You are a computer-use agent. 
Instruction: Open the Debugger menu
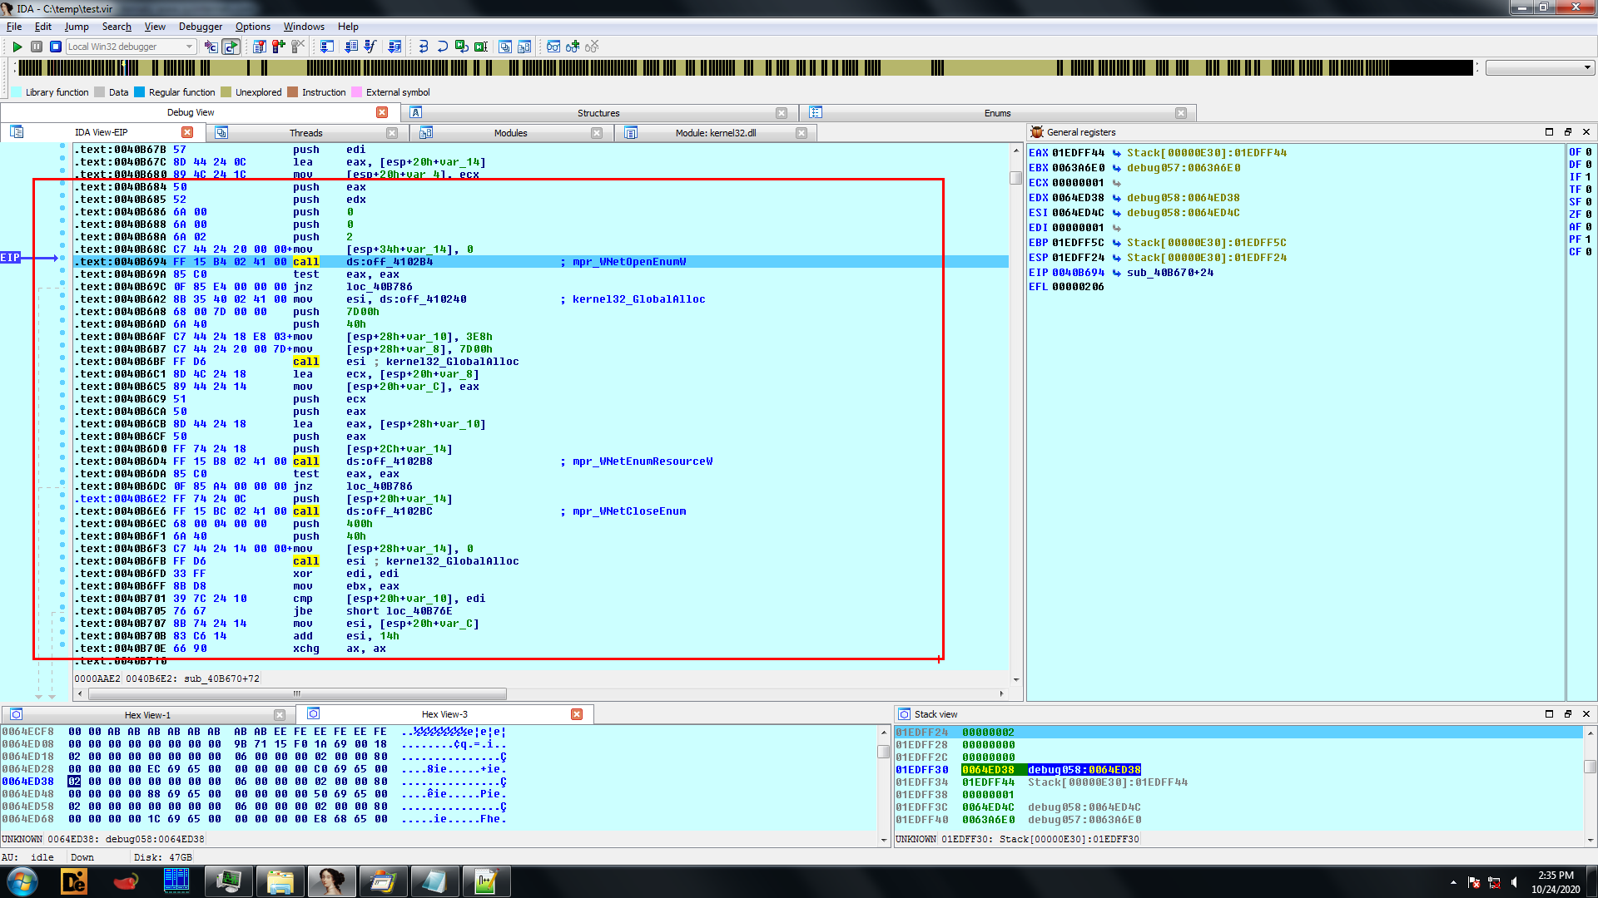[201, 27]
